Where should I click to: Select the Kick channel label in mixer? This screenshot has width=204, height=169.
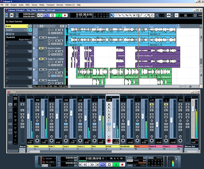pos(98,146)
